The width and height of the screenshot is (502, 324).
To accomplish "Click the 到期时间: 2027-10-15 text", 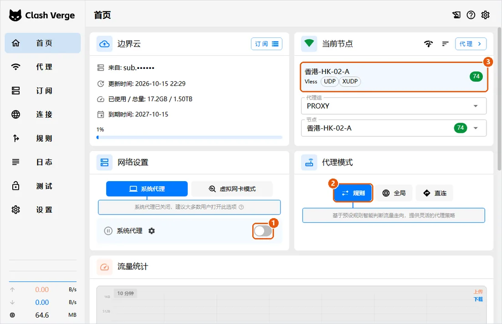I will [x=138, y=114].
